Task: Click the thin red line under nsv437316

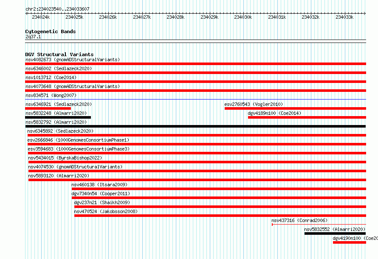Action: 319,225
